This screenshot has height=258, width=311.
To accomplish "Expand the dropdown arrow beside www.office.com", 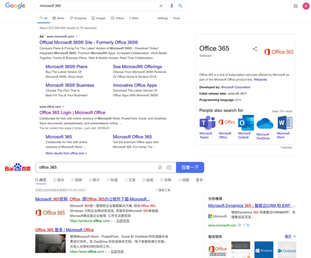I will [x=63, y=107].
